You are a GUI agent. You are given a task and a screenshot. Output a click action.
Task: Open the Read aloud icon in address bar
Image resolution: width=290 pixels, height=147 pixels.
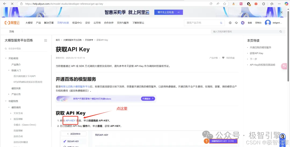(x=218, y=4)
